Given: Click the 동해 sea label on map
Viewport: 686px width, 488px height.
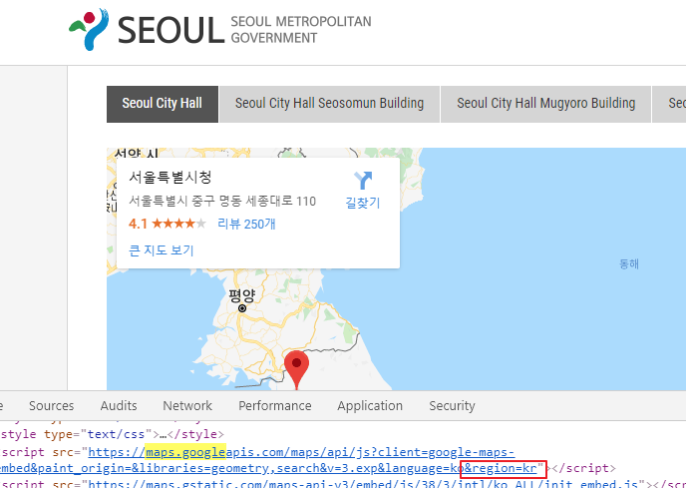Looking at the screenshot, I should tap(629, 263).
